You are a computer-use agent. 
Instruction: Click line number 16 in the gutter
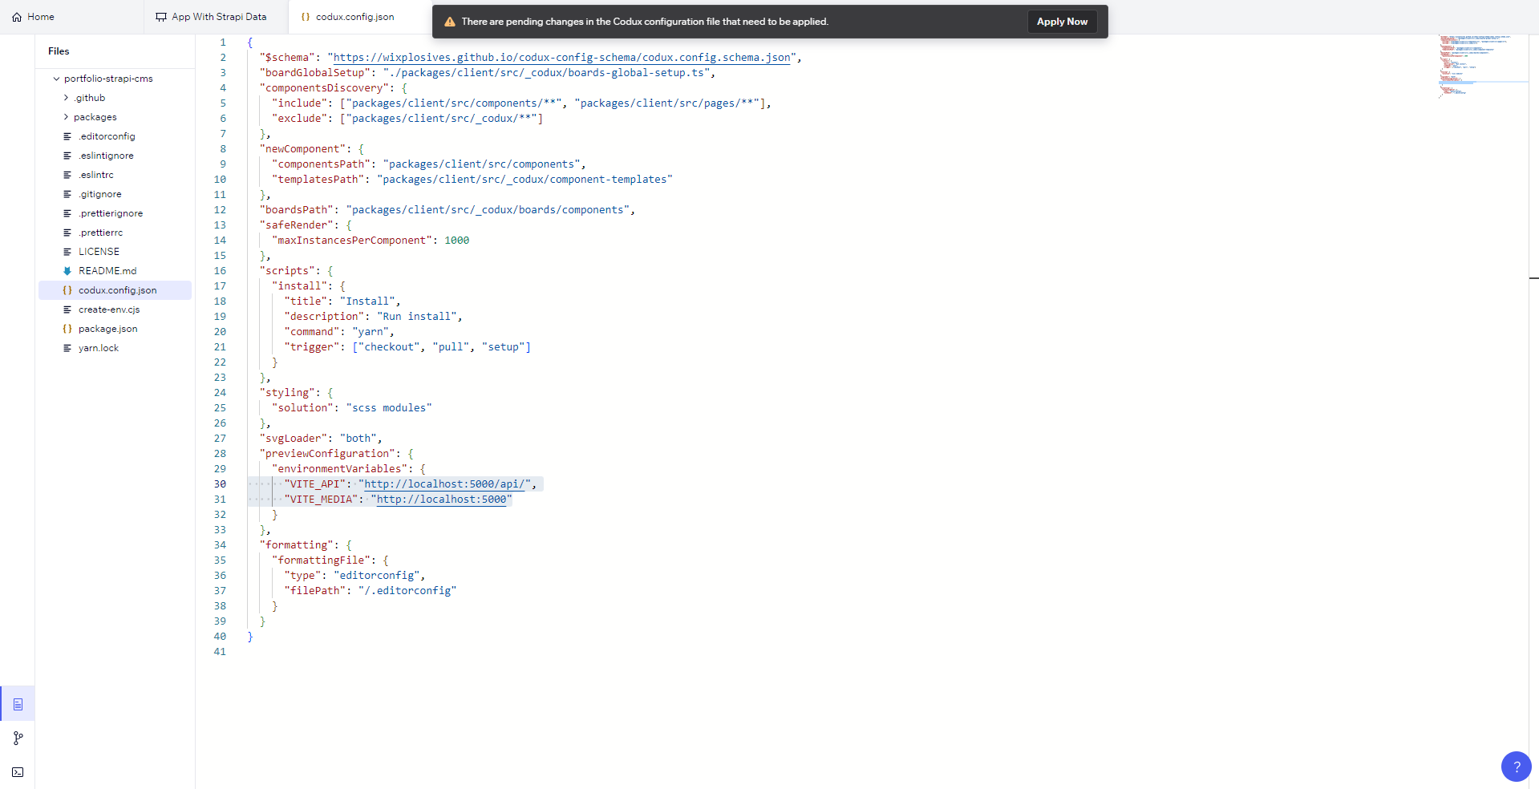tap(220, 271)
